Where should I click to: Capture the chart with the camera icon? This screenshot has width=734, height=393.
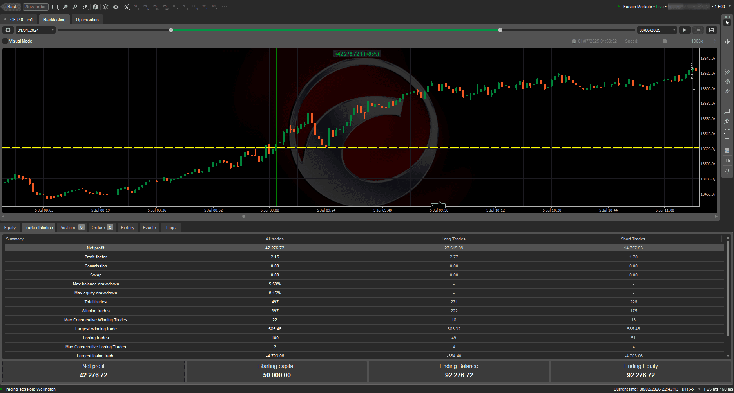727,160
